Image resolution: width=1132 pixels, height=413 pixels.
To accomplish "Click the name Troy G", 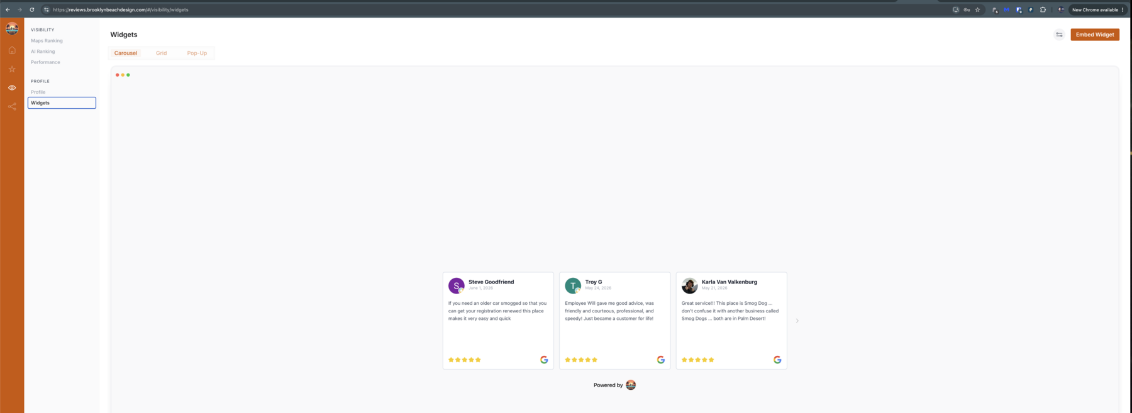I will click(594, 282).
